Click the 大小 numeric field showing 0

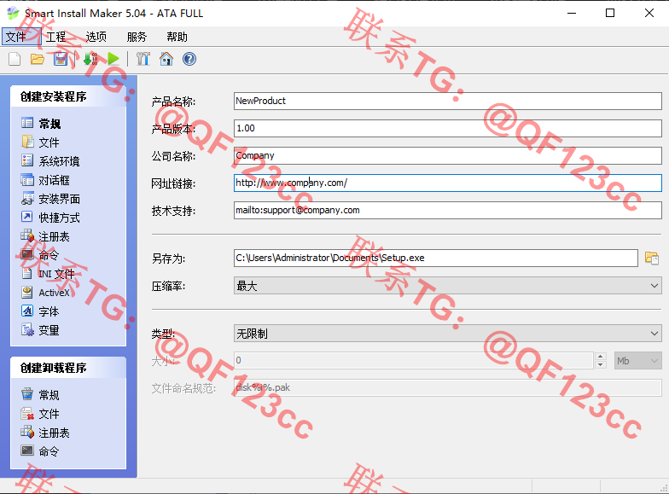(413, 360)
